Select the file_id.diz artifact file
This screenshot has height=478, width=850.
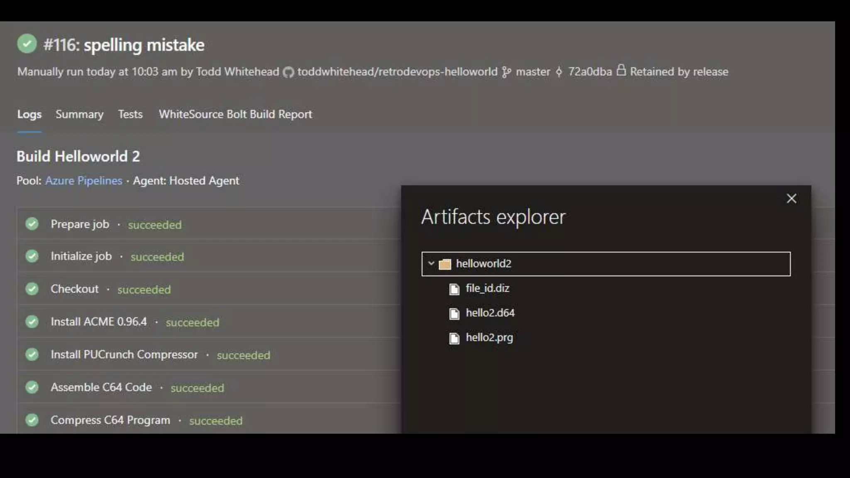487,288
